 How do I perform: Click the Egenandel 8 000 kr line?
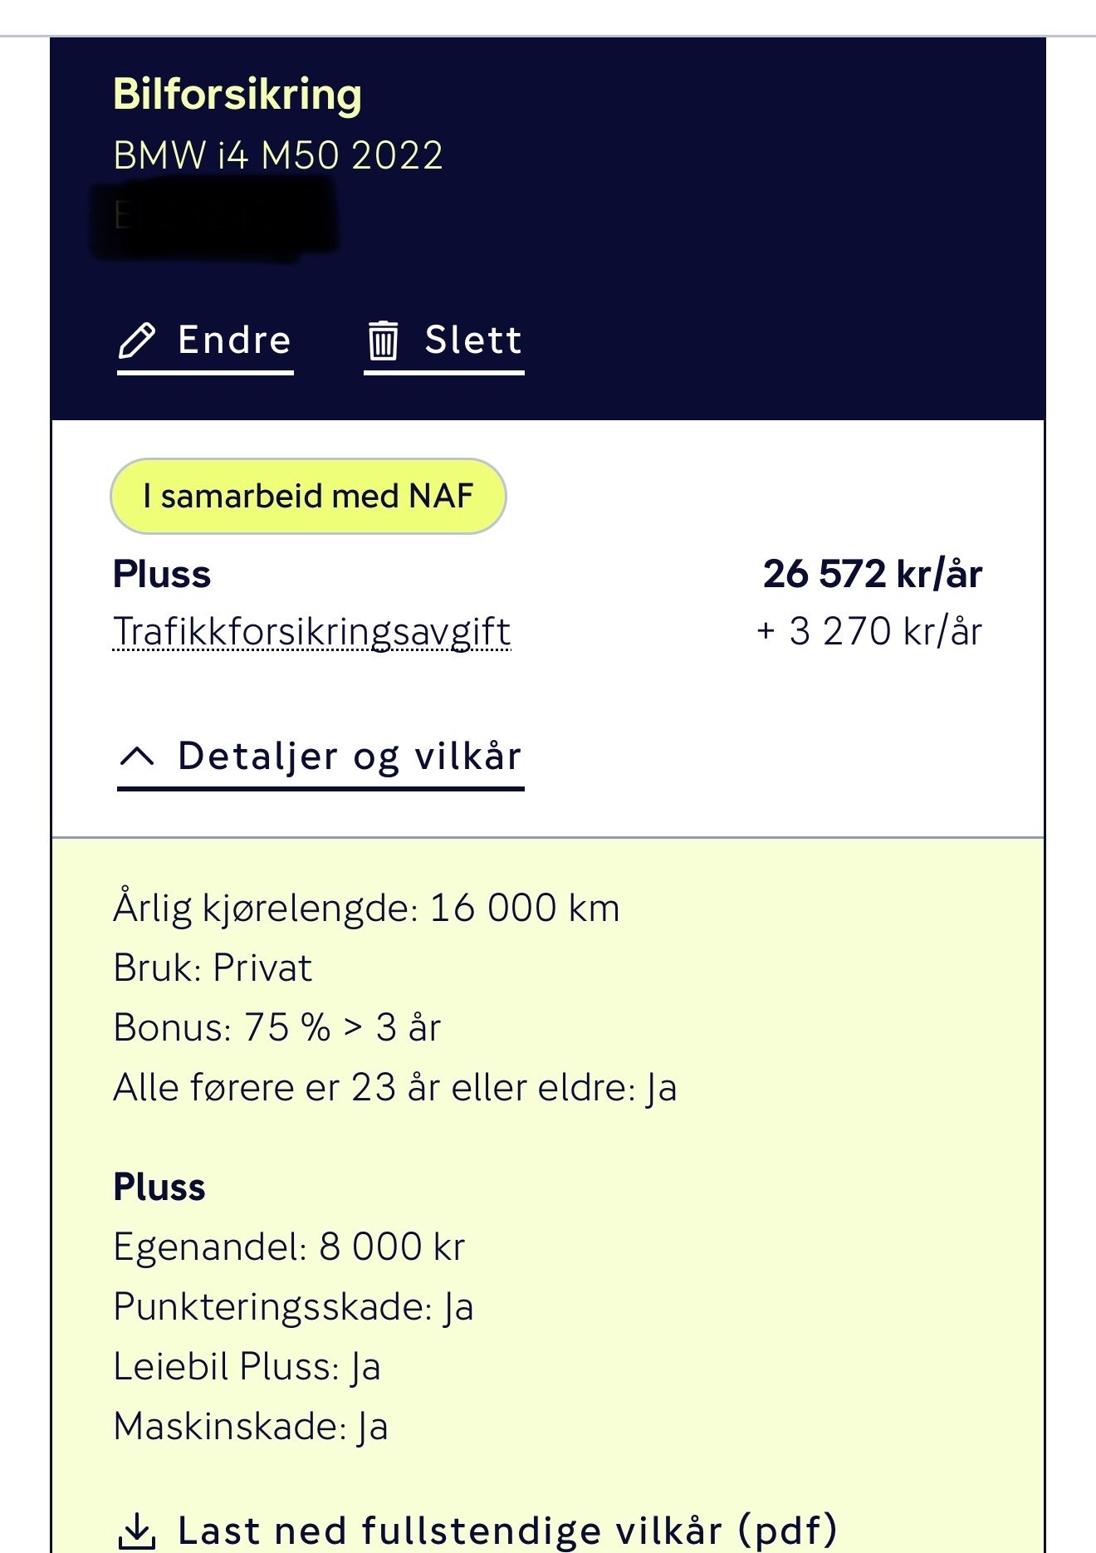[x=289, y=1247]
